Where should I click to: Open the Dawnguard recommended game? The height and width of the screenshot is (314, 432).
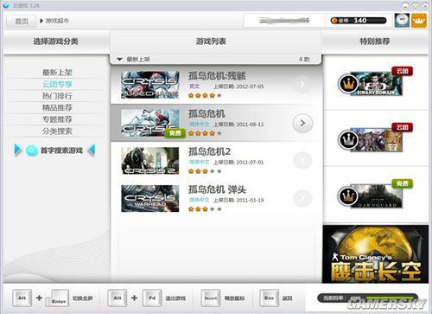click(x=376, y=196)
